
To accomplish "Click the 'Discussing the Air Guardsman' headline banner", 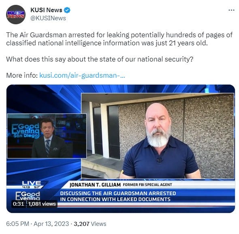I will click(x=118, y=196).
